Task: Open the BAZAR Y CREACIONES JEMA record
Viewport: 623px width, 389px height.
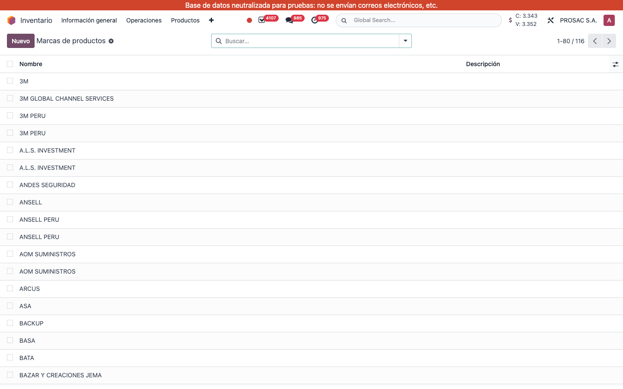Action: click(61, 375)
